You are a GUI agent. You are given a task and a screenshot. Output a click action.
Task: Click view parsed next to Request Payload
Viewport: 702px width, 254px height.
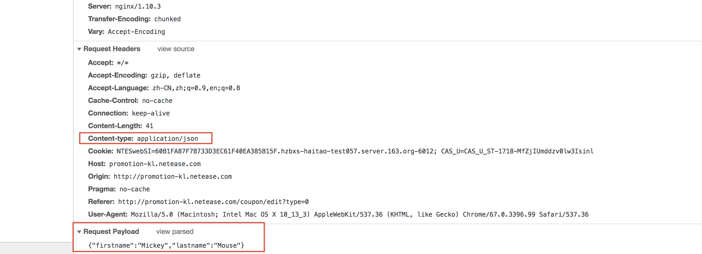pos(174,232)
